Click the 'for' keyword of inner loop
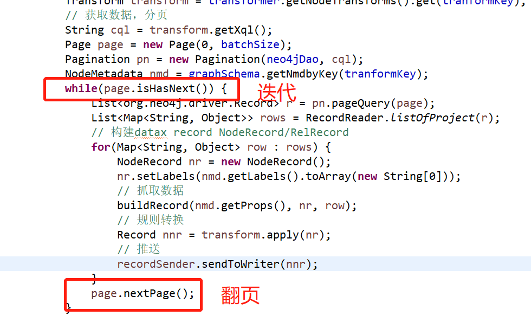 click(x=101, y=147)
